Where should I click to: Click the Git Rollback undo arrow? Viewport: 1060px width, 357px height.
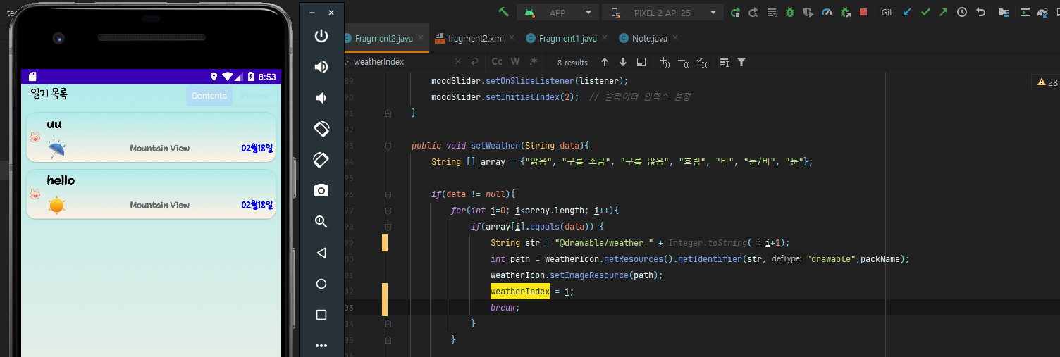tap(980, 12)
